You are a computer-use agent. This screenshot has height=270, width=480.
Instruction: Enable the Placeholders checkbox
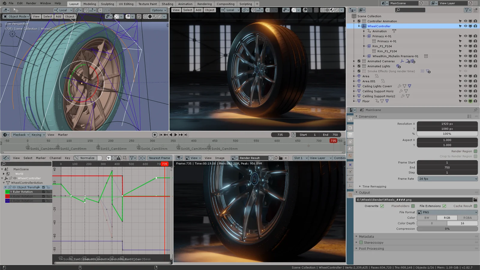tap(413, 206)
